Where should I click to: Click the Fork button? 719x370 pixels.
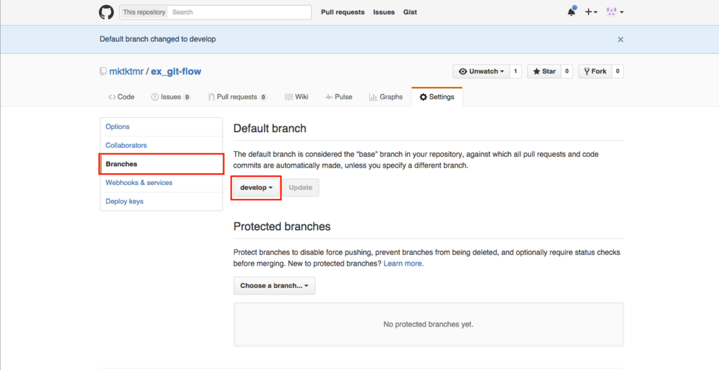(x=595, y=71)
